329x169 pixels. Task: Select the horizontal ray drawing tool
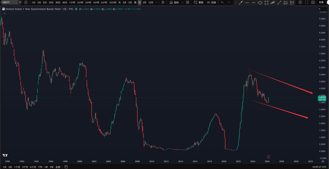(x=247, y=2)
